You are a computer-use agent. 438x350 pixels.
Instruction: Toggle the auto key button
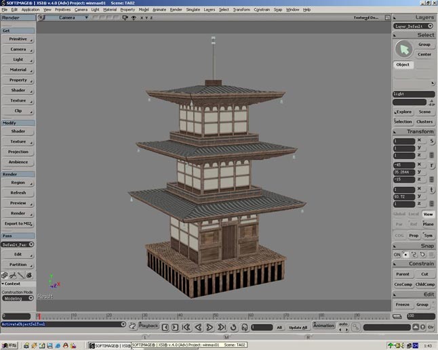point(343,324)
